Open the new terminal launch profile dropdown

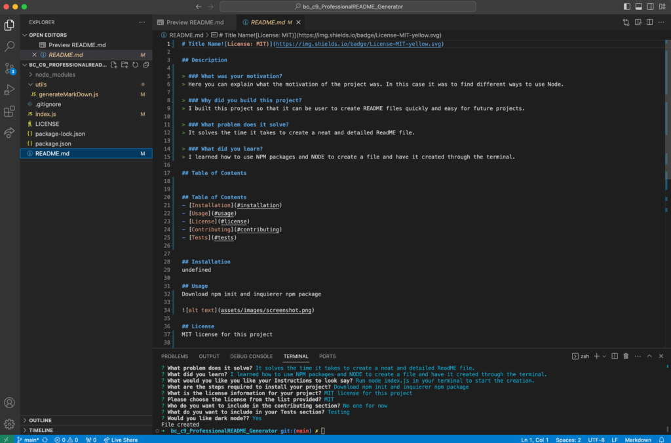tap(604, 356)
